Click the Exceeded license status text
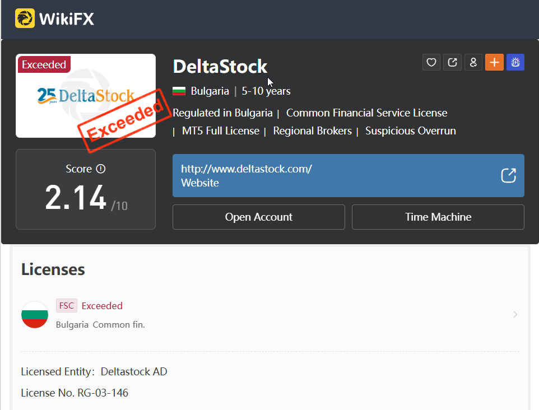539x410 pixels. coord(102,306)
